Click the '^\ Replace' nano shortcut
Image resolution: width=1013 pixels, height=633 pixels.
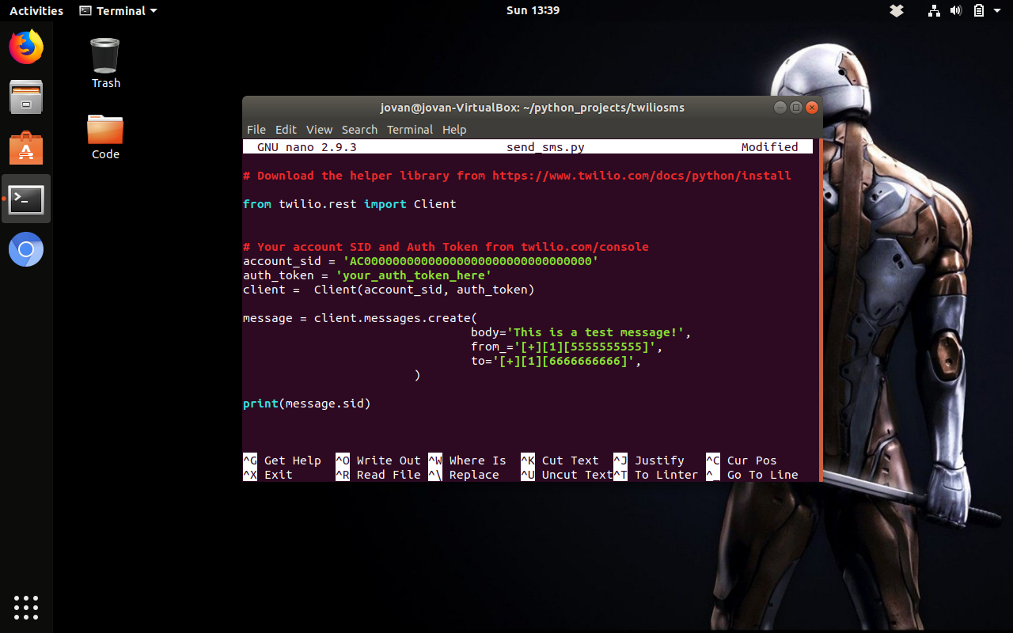pos(464,475)
